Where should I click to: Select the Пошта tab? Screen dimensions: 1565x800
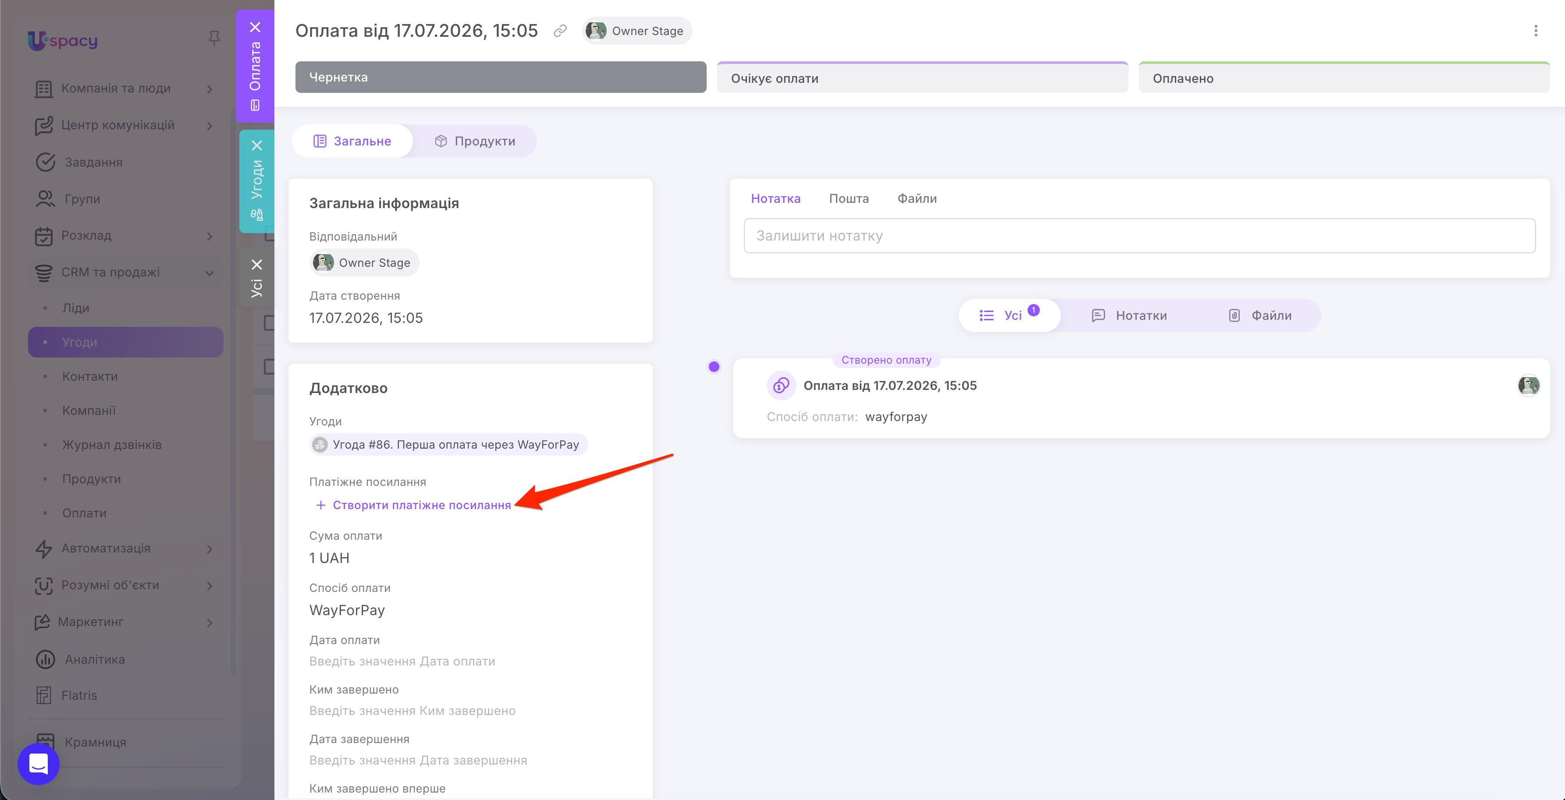click(x=849, y=198)
